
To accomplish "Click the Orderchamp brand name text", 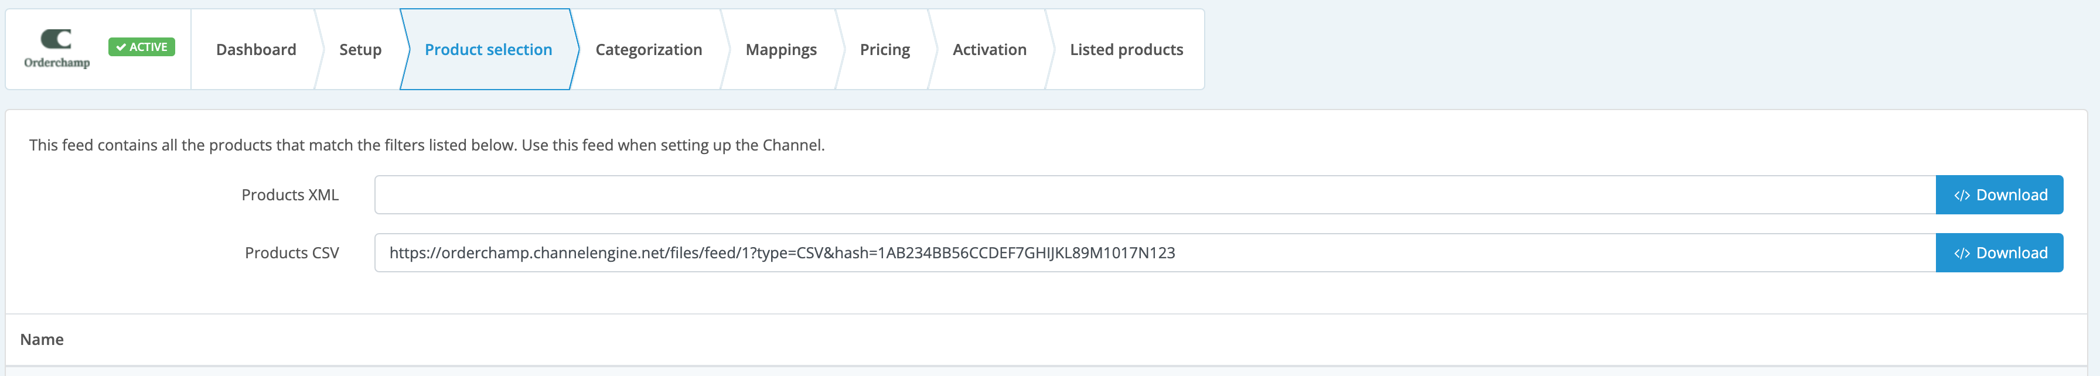I will pyautogui.click(x=57, y=63).
